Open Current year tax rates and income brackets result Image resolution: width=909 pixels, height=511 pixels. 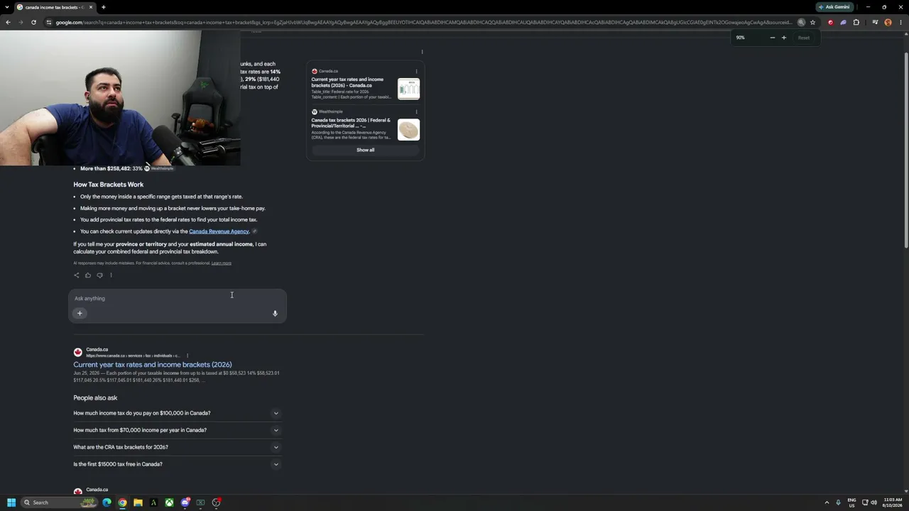153,365
